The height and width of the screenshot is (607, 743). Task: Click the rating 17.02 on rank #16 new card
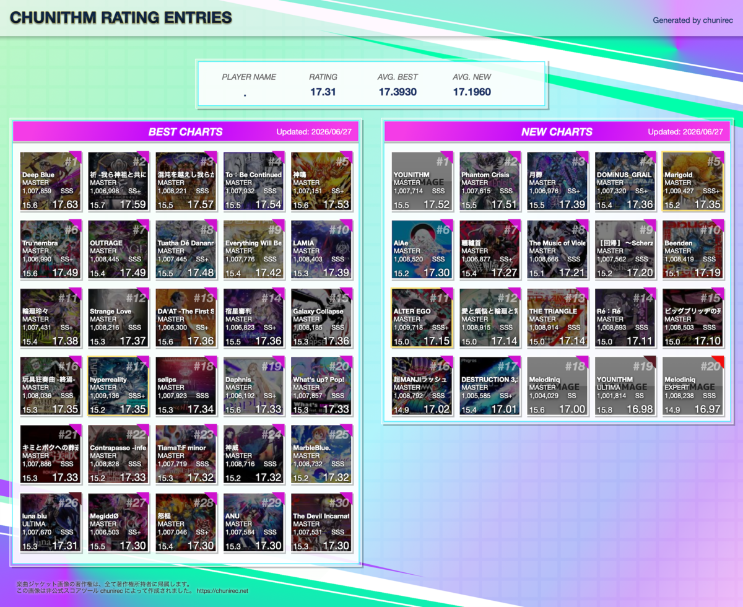437,409
